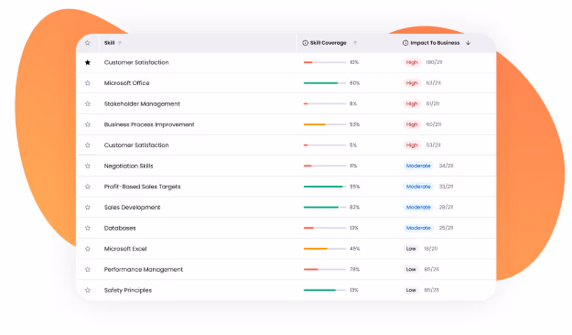This screenshot has height=335, width=572.
Task: Click the Microsoft Office coverage progress bar
Action: tap(324, 83)
